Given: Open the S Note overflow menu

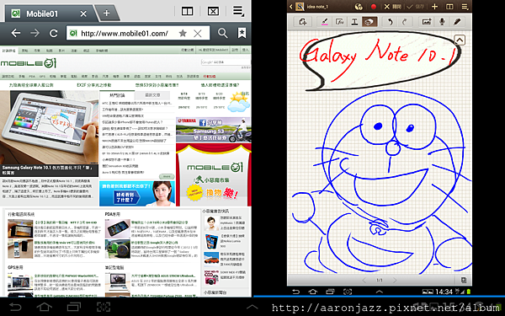Looking at the screenshot, I should pos(465,7).
